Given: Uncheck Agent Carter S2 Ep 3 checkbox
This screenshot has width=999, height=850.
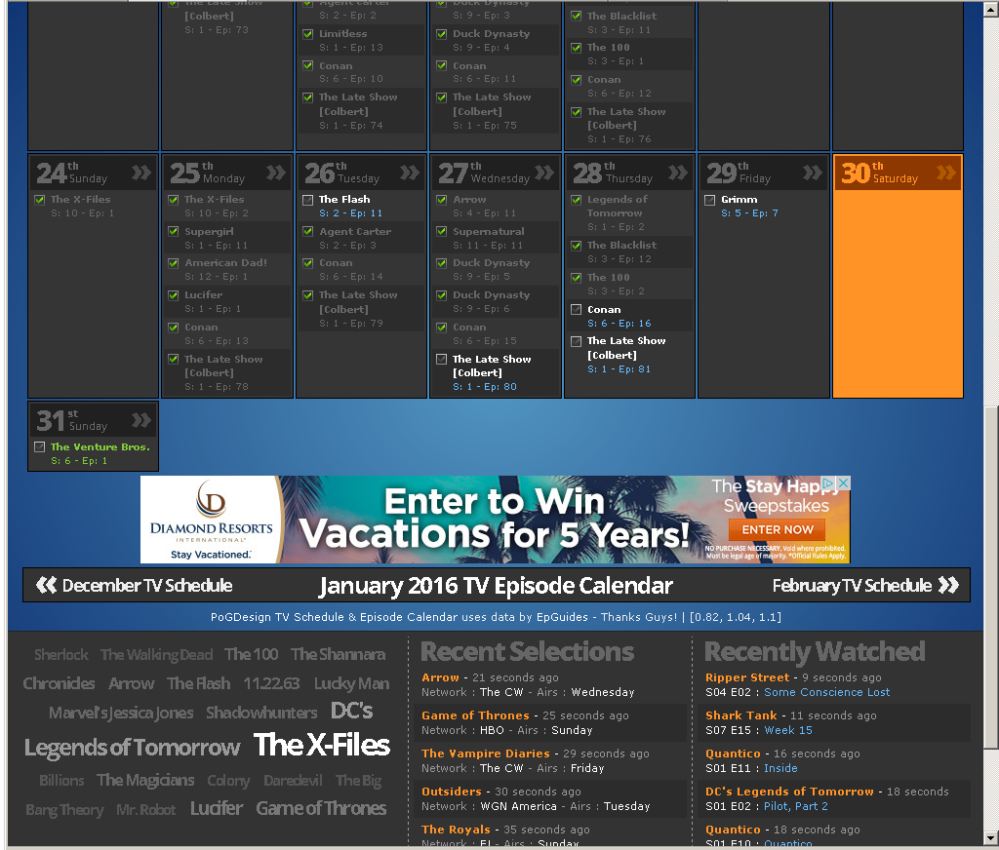Looking at the screenshot, I should [307, 231].
